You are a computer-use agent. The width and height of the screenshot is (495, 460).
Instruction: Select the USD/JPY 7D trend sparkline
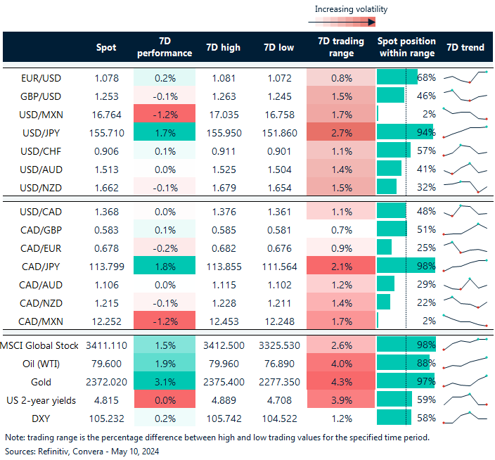[465, 132]
